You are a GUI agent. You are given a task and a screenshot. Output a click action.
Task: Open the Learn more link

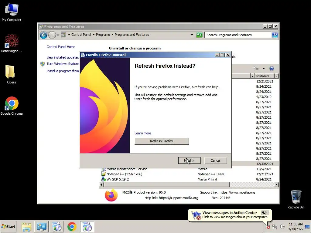point(143,133)
